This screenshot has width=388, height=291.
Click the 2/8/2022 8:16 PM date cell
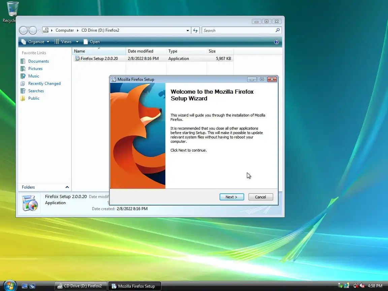click(x=143, y=58)
